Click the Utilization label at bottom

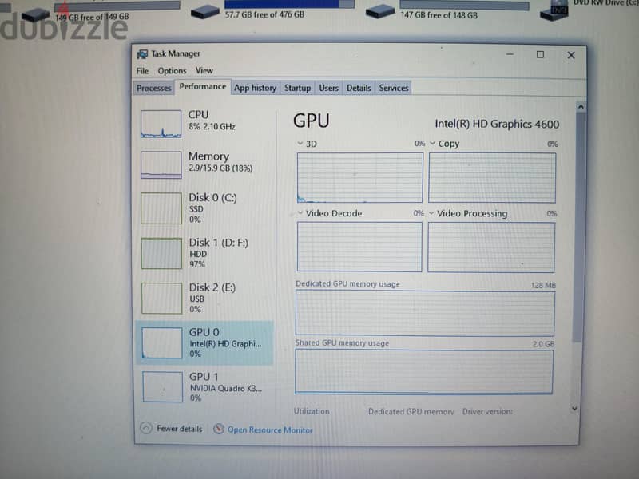(312, 411)
